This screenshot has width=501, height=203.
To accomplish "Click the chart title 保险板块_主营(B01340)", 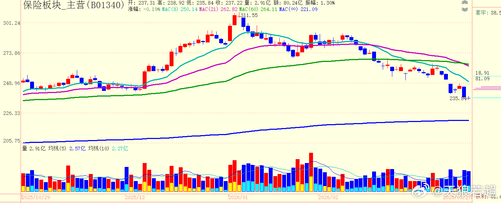I will point(74,5).
